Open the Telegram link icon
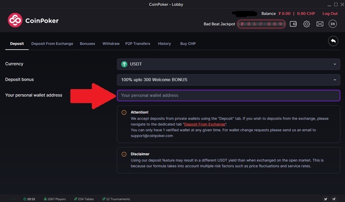 coord(334,199)
